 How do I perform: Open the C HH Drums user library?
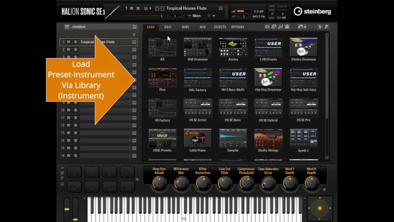(x=268, y=47)
